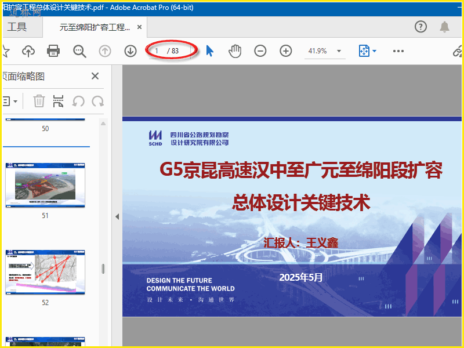The image size is (464, 348).
Task: Select the arrow selection tool
Action: [209, 51]
